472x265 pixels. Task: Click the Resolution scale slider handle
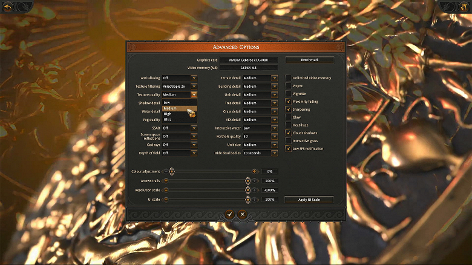[x=247, y=190]
